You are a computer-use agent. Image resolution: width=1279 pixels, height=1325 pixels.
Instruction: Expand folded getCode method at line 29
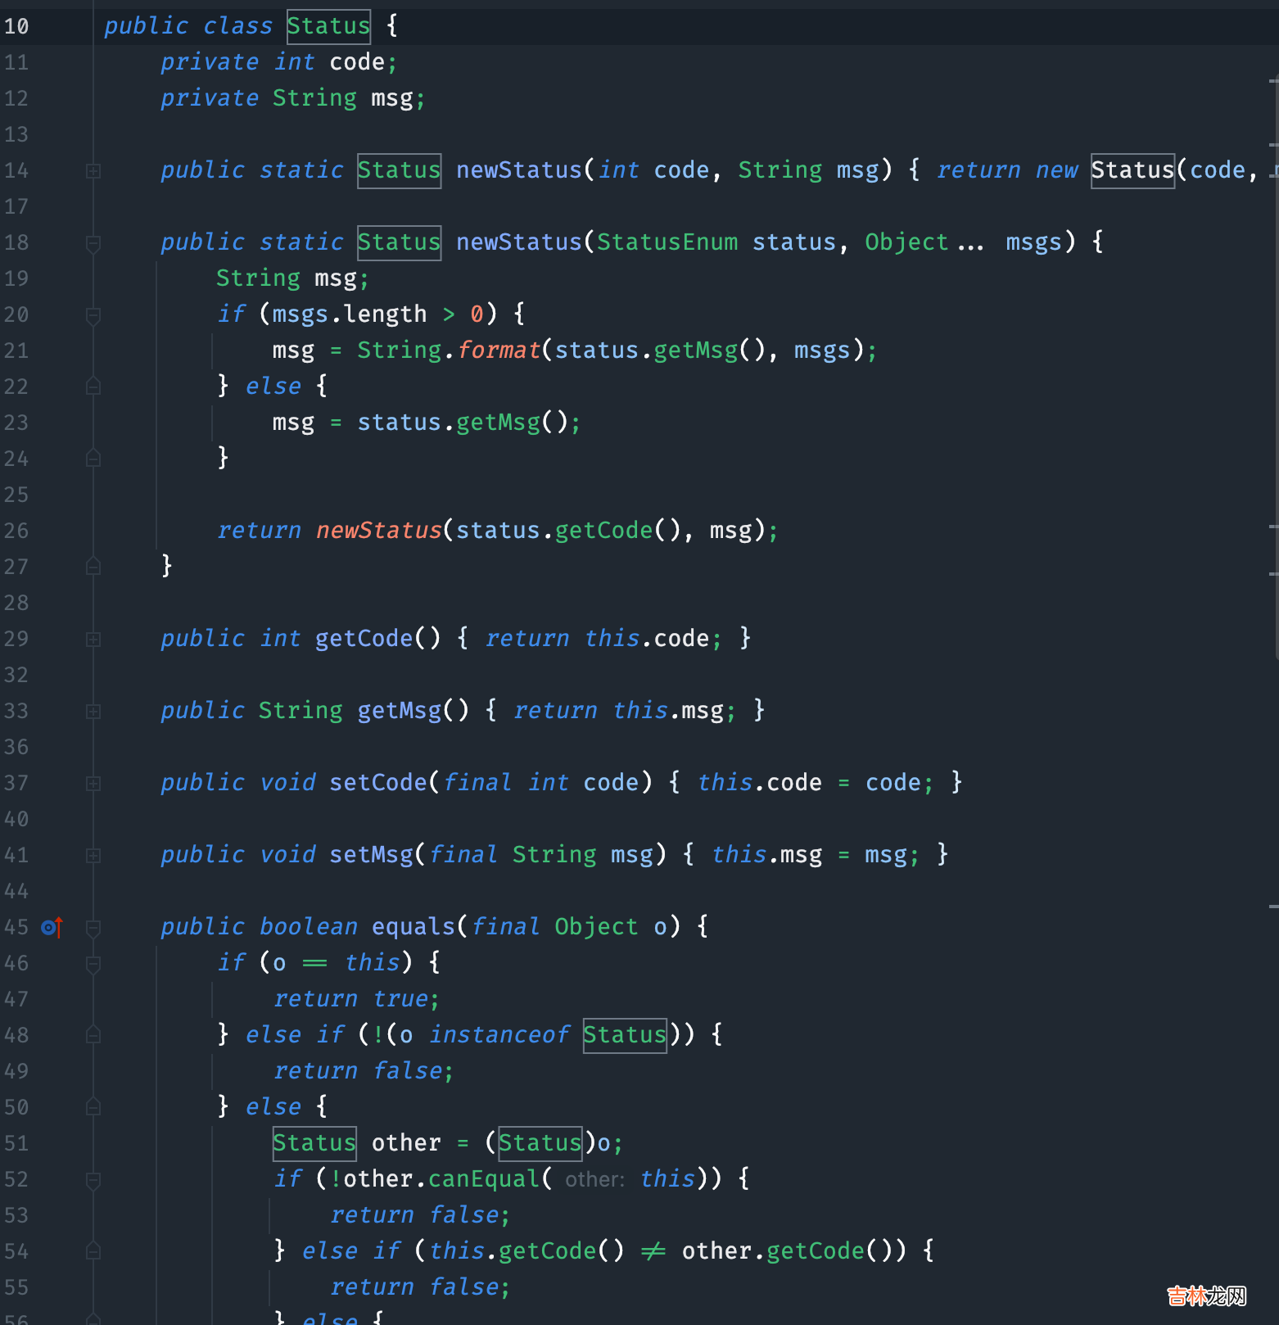(x=93, y=639)
